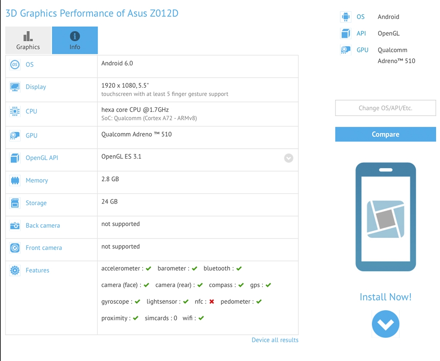440x361 pixels.
Task: Click the Memory label
Action: point(37,180)
